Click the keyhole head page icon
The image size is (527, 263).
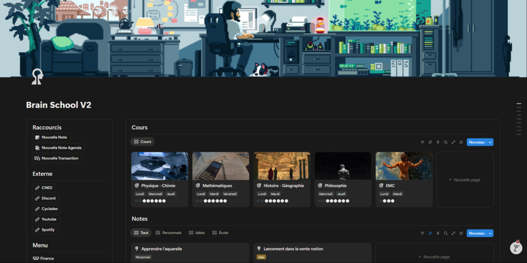coord(37,76)
